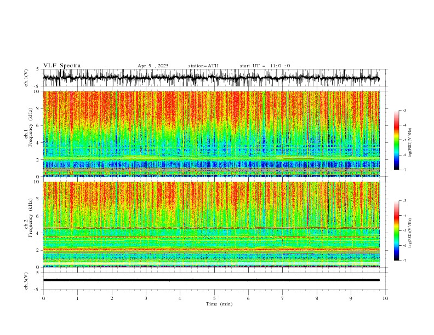Click the ch.3 flat voltage trace
Image resolution: width=434 pixels, height=335 pixels.
point(211,280)
